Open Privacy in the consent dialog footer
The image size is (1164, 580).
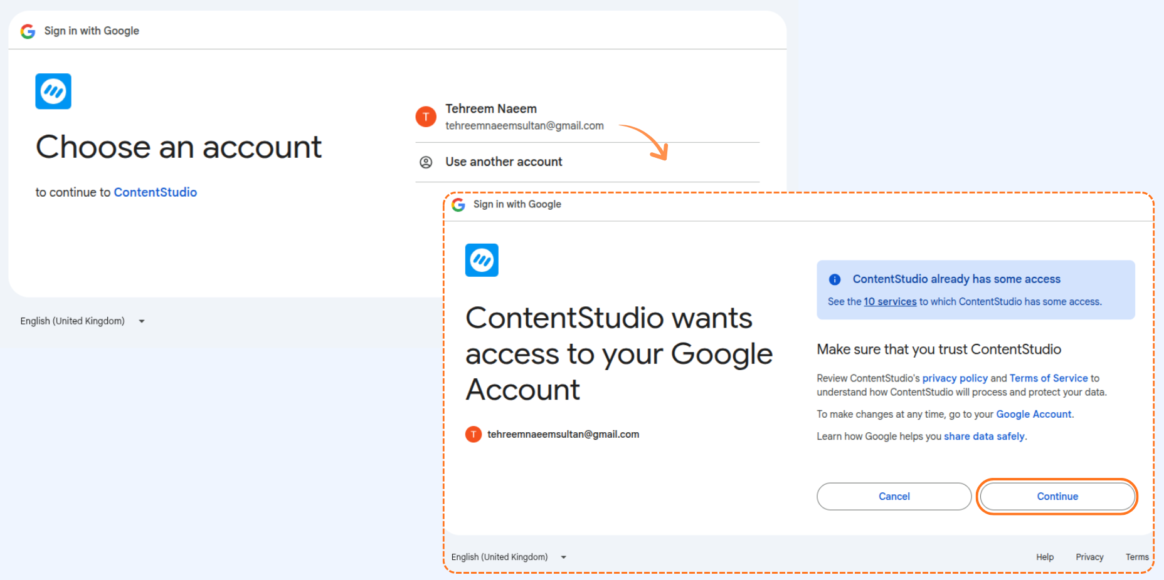coord(1089,557)
